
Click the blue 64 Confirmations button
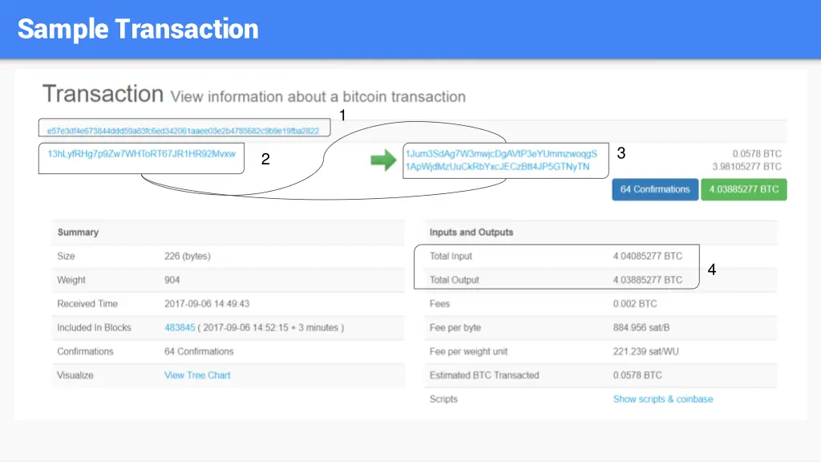point(655,189)
